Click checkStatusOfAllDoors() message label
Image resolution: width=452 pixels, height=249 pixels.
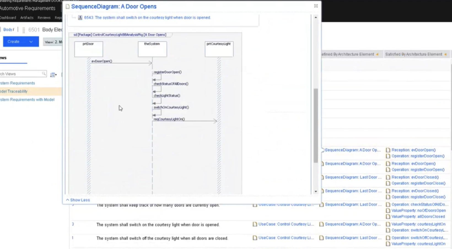point(171,84)
